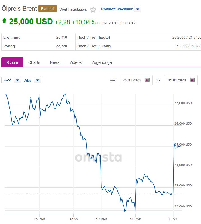
Task: Click the onvista watermark logo in the chart
Action: [98, 158]
